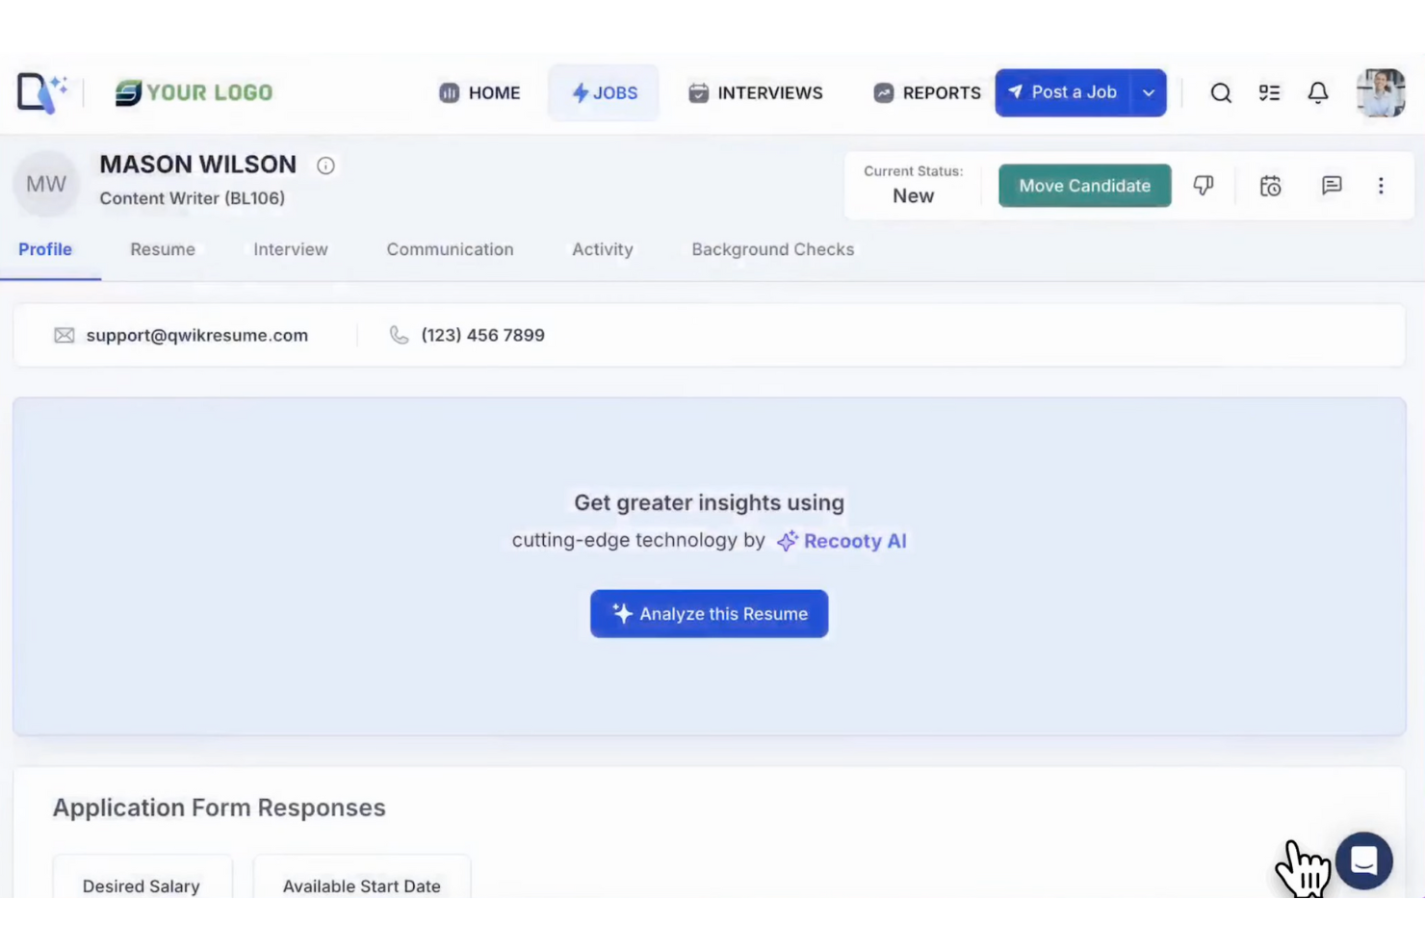Click Analyze this Resume
This screenshot has width=1425, height=950.
[709, 613]
